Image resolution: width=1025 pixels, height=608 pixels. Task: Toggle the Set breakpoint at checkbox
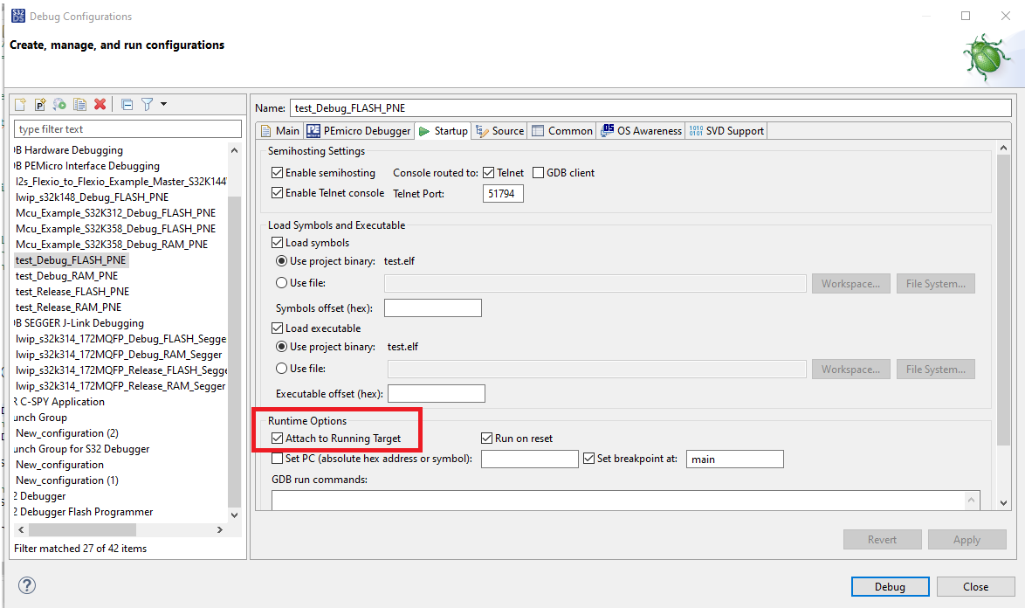coord(589,459)
